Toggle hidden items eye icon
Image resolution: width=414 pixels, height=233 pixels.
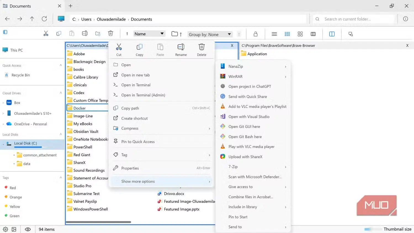coord(28,229)
